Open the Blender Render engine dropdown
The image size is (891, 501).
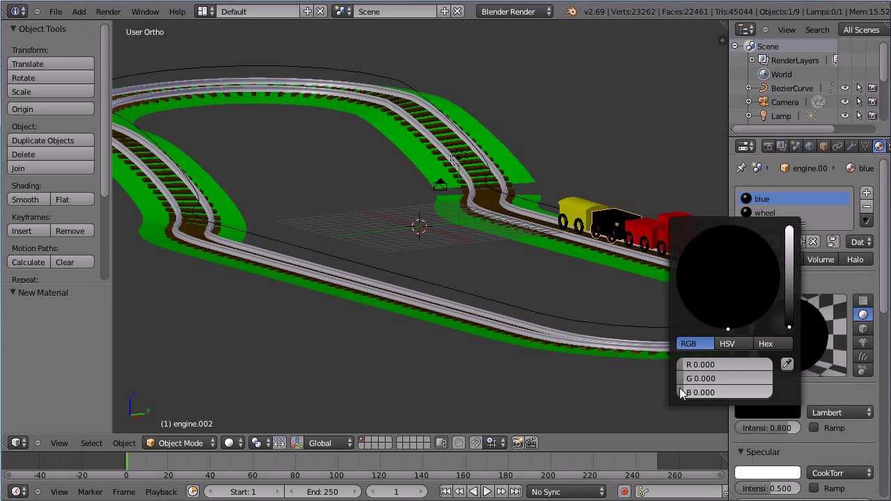click(x=516, y=11)
